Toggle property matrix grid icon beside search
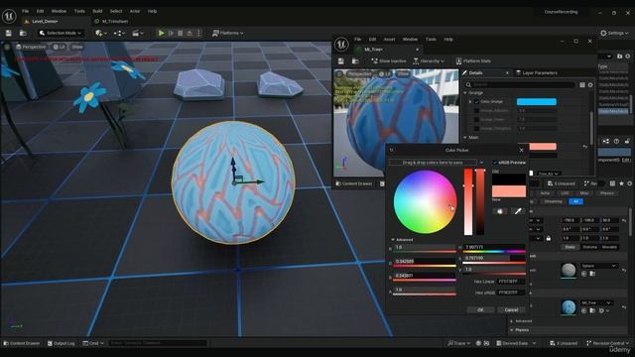The width and height of the screenshot is (635, 357). (x=582, y=84)
